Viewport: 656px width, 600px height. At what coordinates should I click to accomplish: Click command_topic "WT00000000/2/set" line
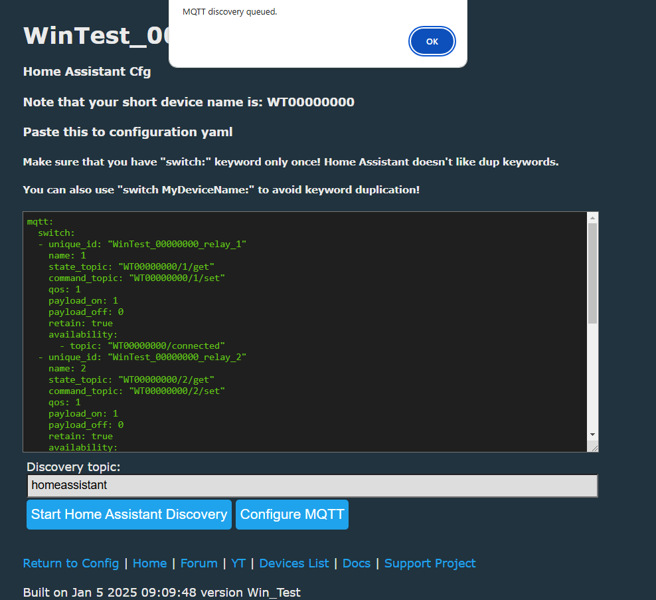pos(137,391)
